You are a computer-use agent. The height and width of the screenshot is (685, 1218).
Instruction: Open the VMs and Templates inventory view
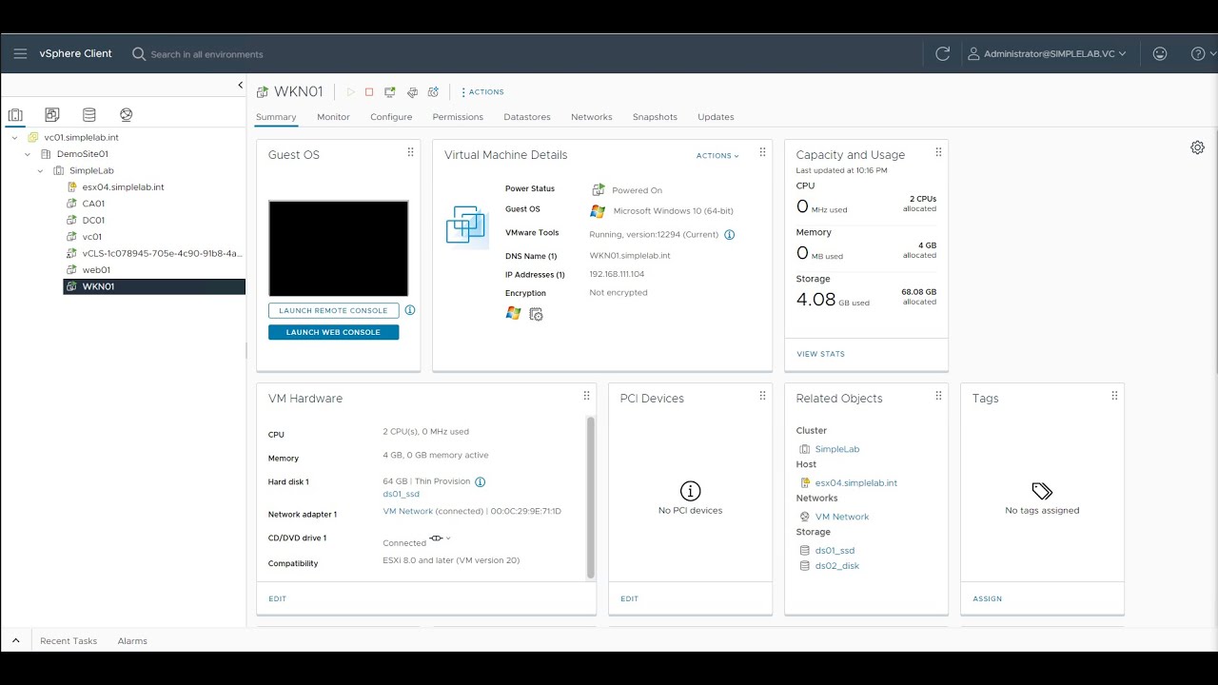click(x=52, y=115)
